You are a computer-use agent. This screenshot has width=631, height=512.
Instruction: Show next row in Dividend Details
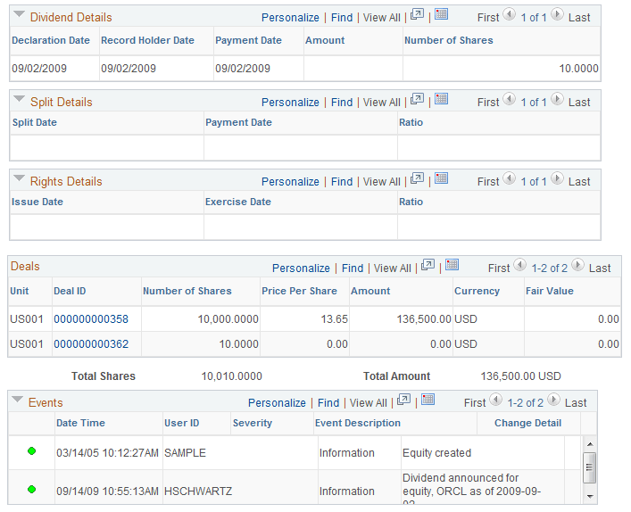(557, 15)
